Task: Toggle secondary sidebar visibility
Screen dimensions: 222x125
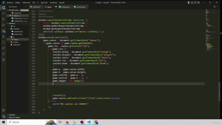Action: (195, 2)
